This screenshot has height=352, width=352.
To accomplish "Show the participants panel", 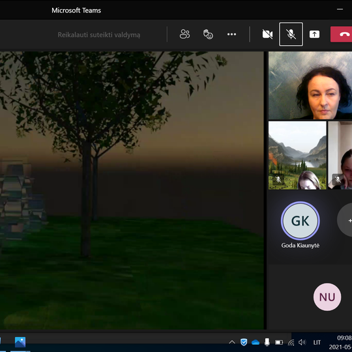I will (x=184, y=34).
